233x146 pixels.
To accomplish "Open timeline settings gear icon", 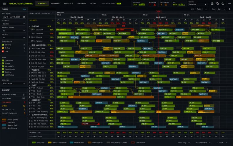I will click(x=229, y=9).
